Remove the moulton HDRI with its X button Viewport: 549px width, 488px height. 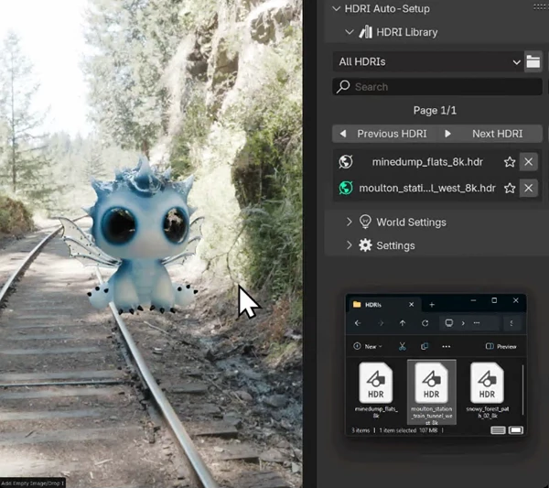(528, 188)
